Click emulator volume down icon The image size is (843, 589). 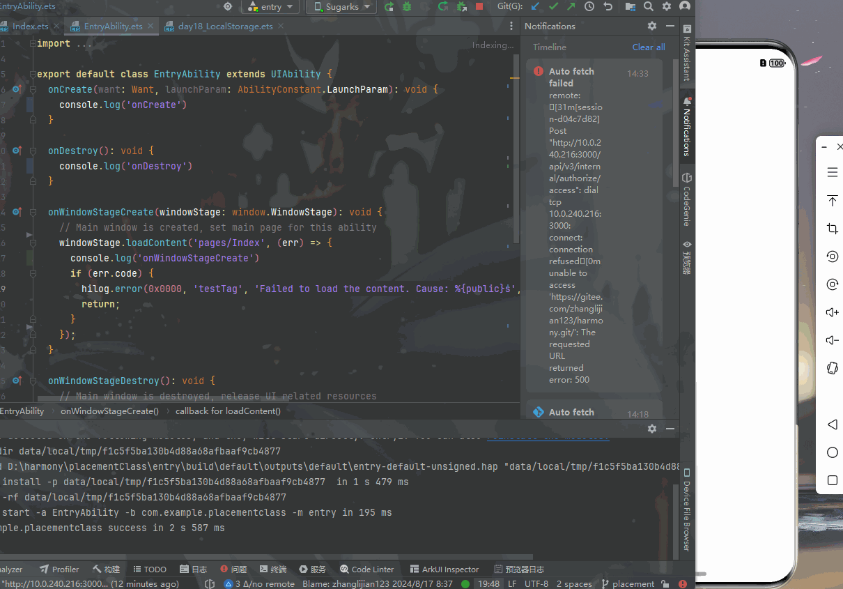832,340
